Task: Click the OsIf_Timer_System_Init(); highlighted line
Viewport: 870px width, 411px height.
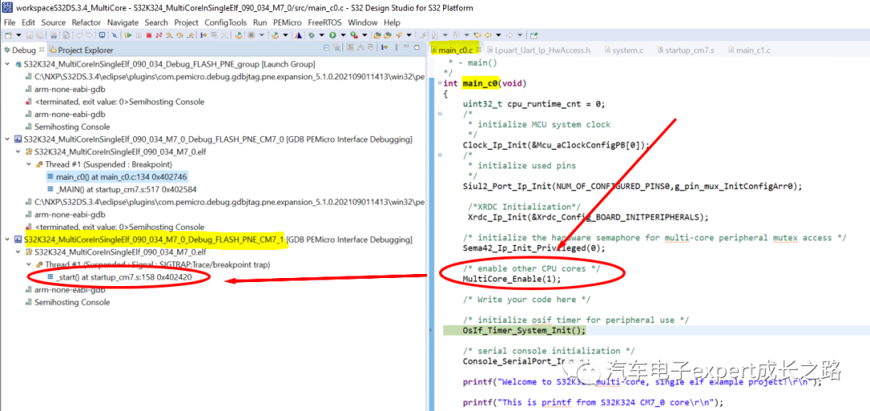Action: tap(524, 330)
